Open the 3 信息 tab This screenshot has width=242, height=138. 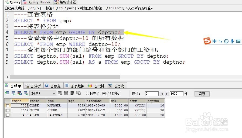[53, 86]
